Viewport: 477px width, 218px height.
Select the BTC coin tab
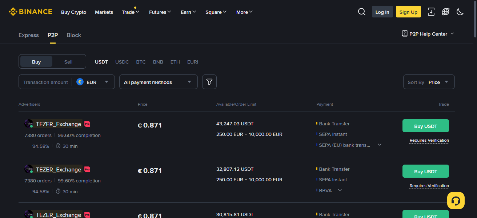pyautogui.click(x=141, y=62)
